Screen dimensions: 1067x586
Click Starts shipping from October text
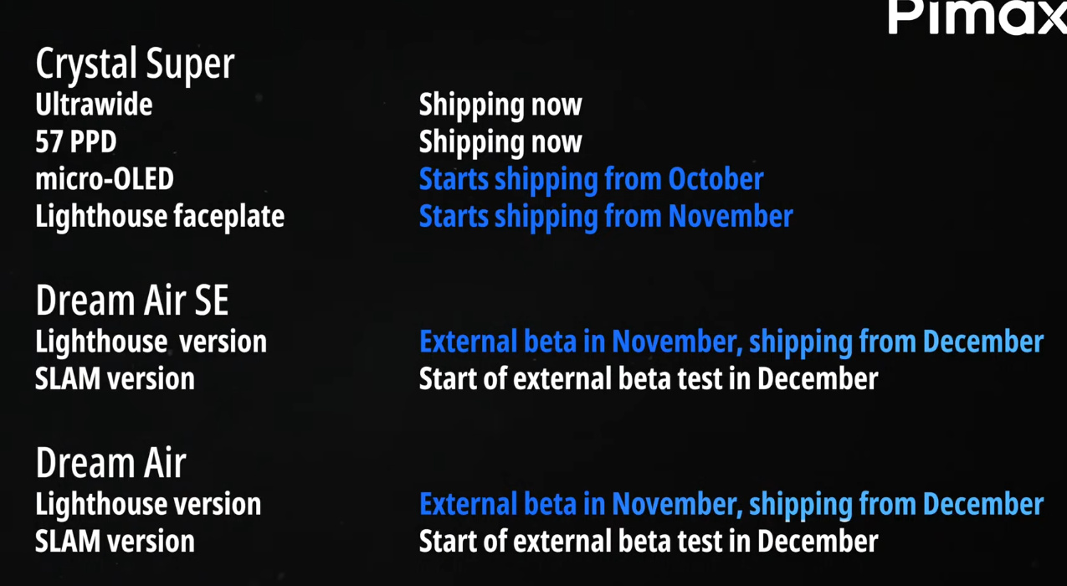point(591,179)
